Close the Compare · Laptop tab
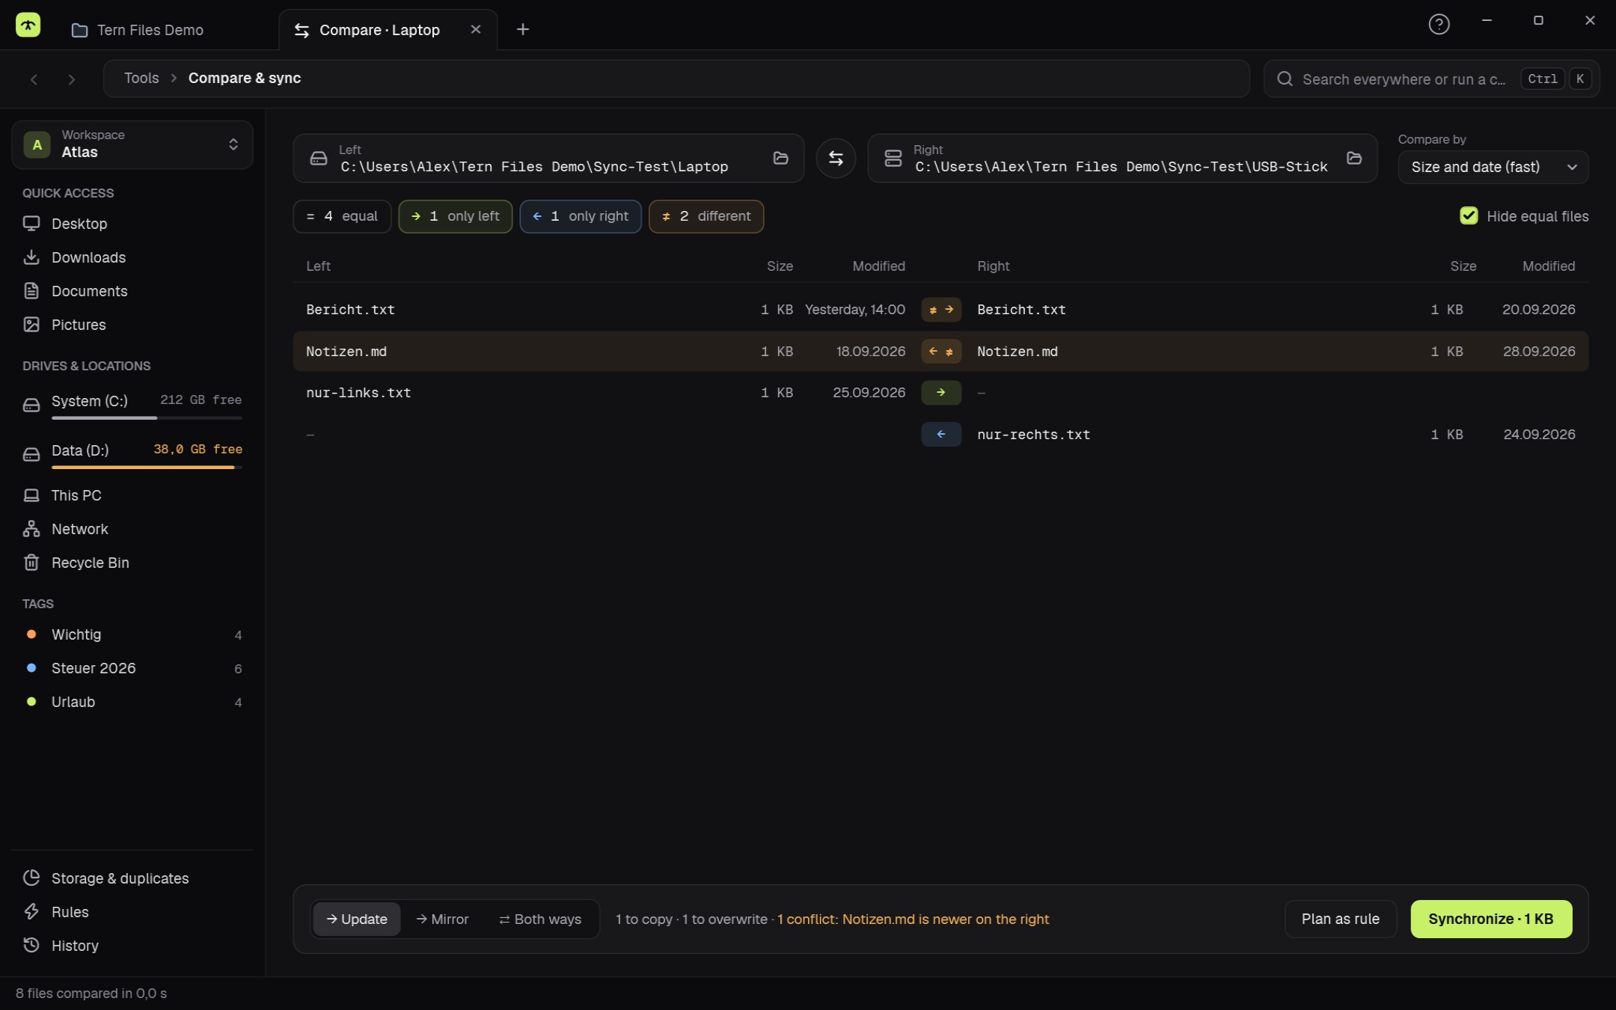The width and height of the screenshot is (1616, 1010). (x=475, y=29)
